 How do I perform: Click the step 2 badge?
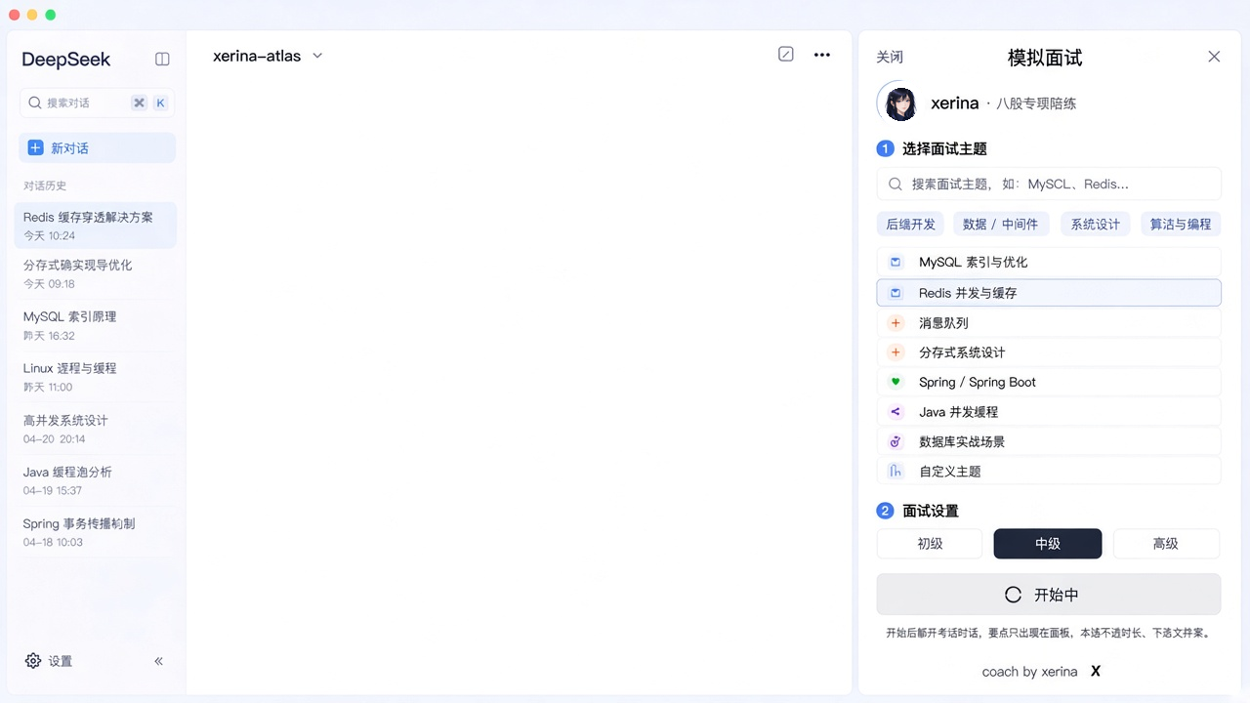pyautogui.click(x=886, y=511)
